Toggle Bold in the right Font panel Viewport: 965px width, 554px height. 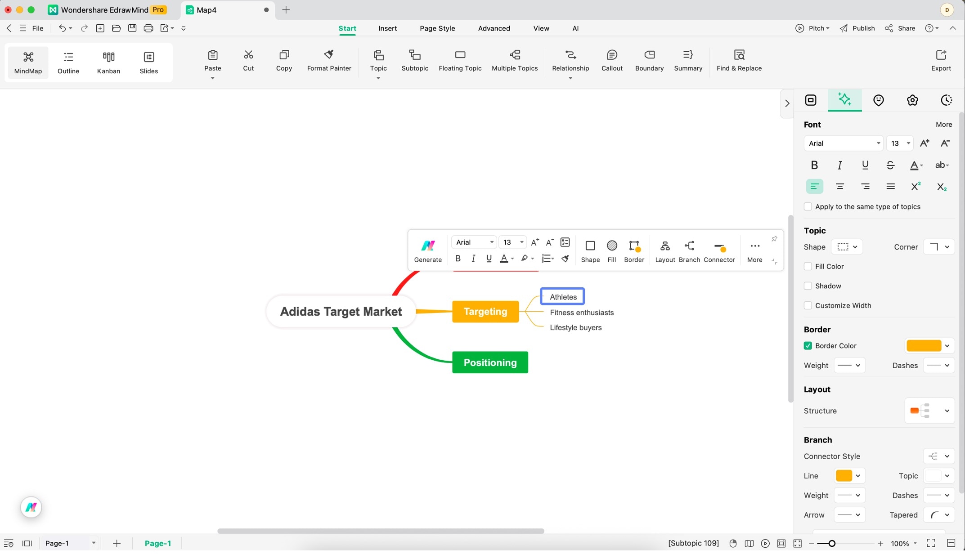pos(814,165)
